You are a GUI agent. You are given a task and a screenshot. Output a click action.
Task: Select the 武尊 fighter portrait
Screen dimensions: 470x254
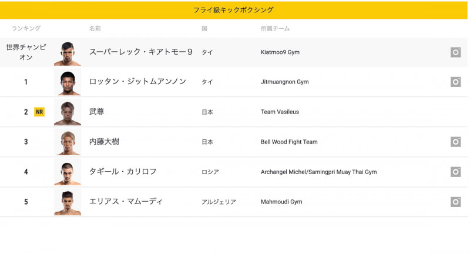[x=68, y=112]
